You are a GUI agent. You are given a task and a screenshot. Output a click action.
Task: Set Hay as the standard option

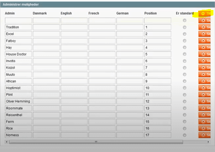point(185,47)
